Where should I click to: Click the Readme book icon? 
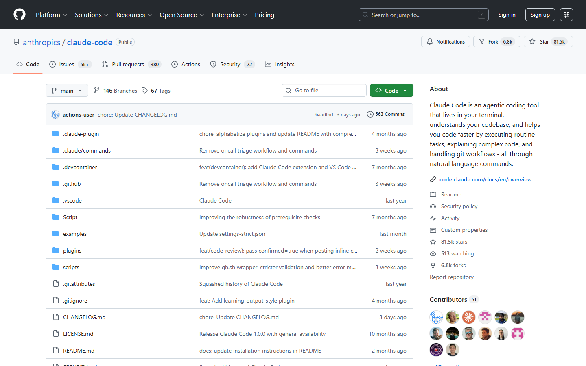coord(433,194)
